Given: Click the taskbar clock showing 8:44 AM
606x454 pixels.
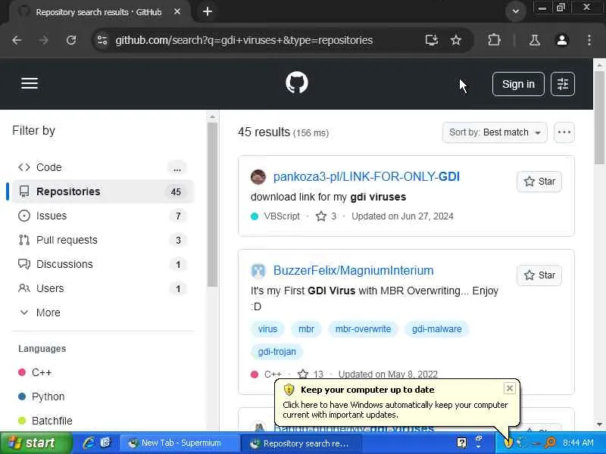Looking at the screenshot, I should coord(578,443).
